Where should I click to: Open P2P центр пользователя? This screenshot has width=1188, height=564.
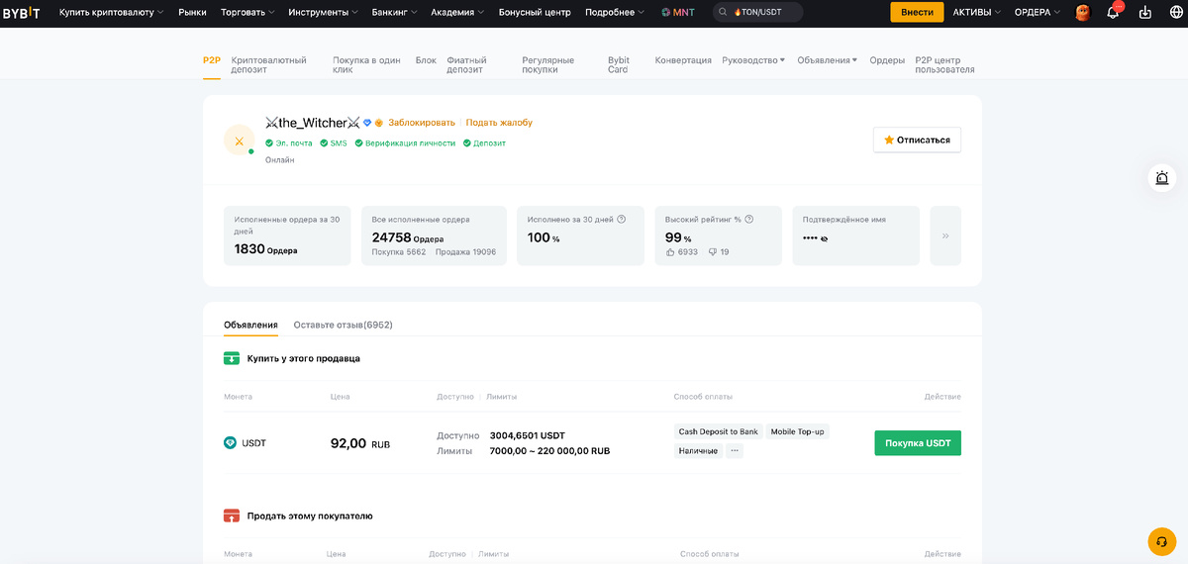pyautogui.click(x=945, y=64)
